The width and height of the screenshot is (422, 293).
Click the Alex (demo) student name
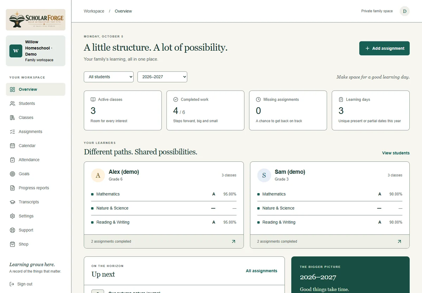(124, 172)
